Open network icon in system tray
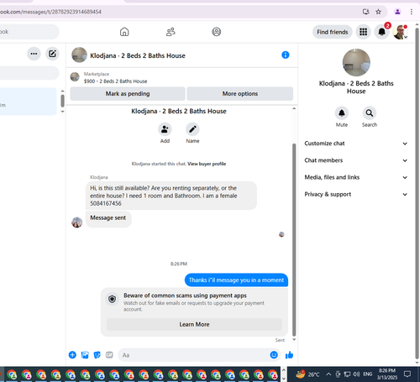 pyautogui.click(x=347, y=374)
